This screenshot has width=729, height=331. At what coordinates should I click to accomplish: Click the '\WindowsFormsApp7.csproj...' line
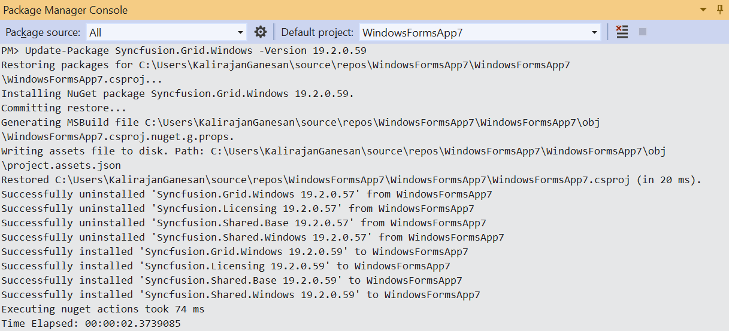82,79
